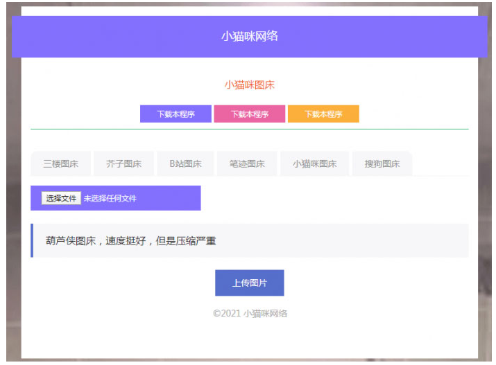Viewport: 496px width, 365px height.
Task: Click the orange "下载本程序" button
Action: tap(323, 114)
